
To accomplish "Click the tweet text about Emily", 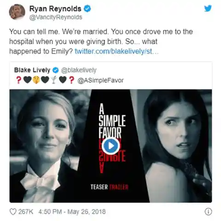I will (x=101, y=41).
